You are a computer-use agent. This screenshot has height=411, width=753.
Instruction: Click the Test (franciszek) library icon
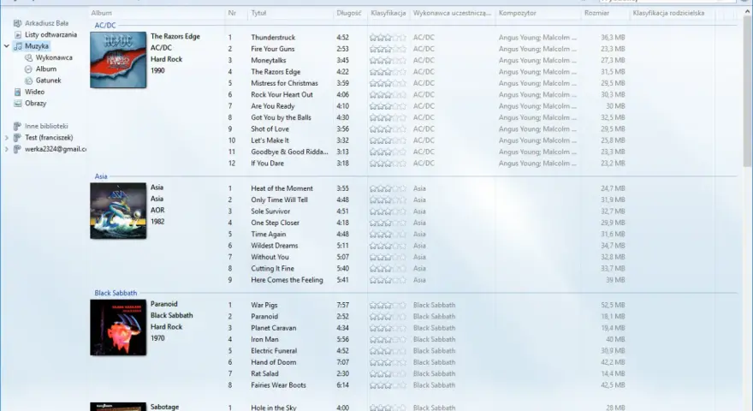point(18,138)
